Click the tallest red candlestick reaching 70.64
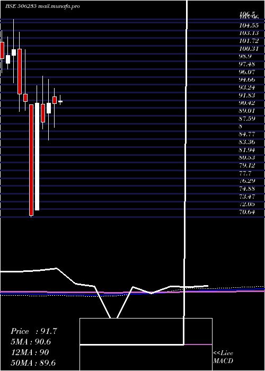The width and height of the screenshot is (265, 371). pyautogui.click(x=31, y=160)
